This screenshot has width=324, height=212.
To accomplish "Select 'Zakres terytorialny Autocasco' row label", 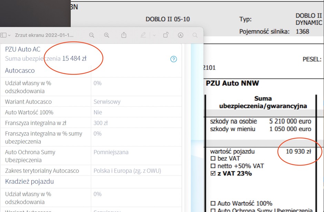I will (42, 171).
